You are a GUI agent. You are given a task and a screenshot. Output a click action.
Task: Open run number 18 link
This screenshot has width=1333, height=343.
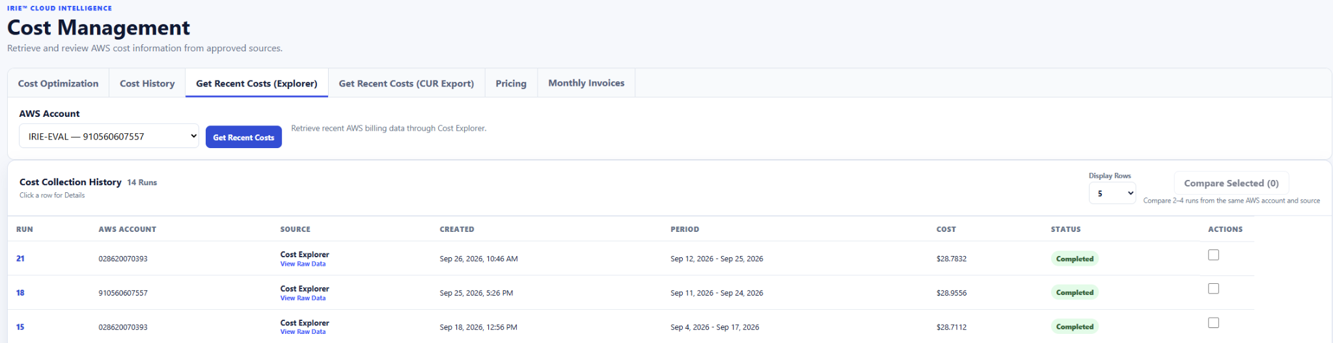click(x=20, y=293)
